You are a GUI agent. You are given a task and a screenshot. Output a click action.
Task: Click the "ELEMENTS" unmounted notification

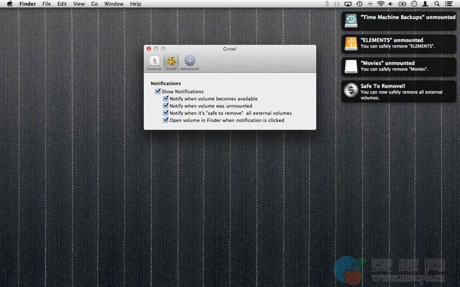[x=399, y=44]
